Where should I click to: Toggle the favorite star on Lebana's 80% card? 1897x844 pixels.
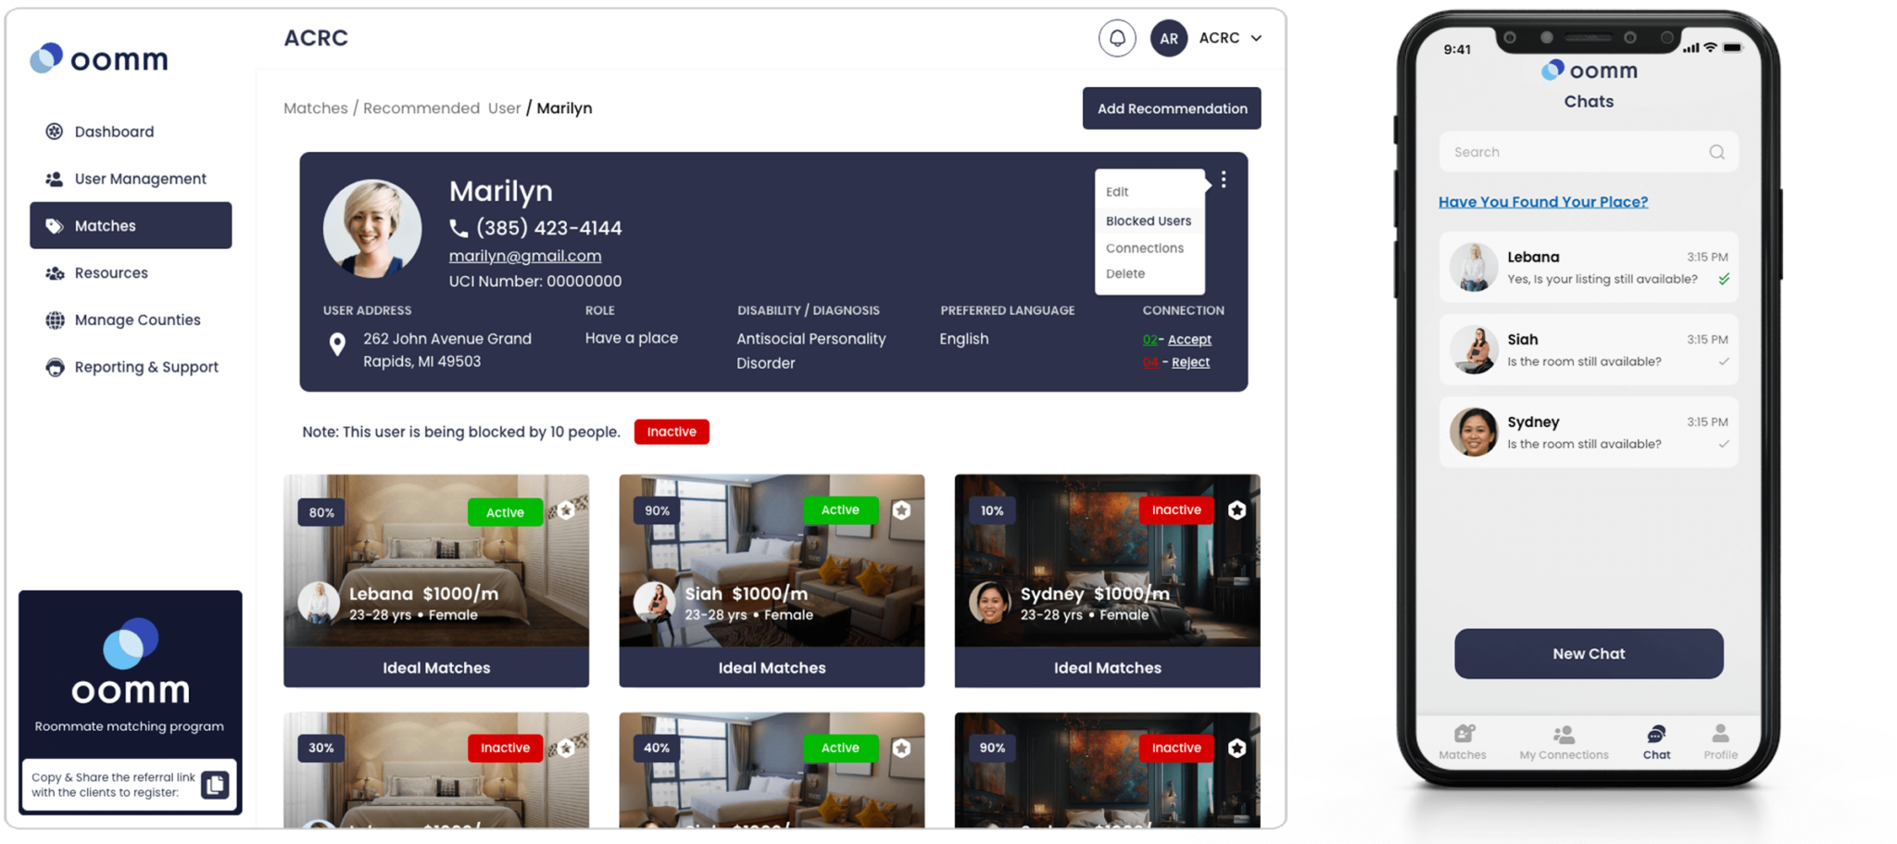pos(566,510)
